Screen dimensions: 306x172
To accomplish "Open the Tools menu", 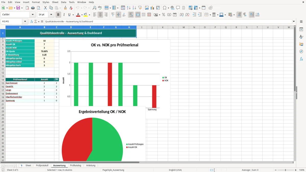I will (72, 2).
